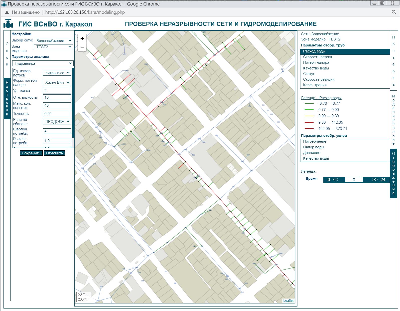Image resolution: width=400 pixels, height=311 pixels.
Task: Click the text Сеть: Водоснабжение
Action: [320, 34]
